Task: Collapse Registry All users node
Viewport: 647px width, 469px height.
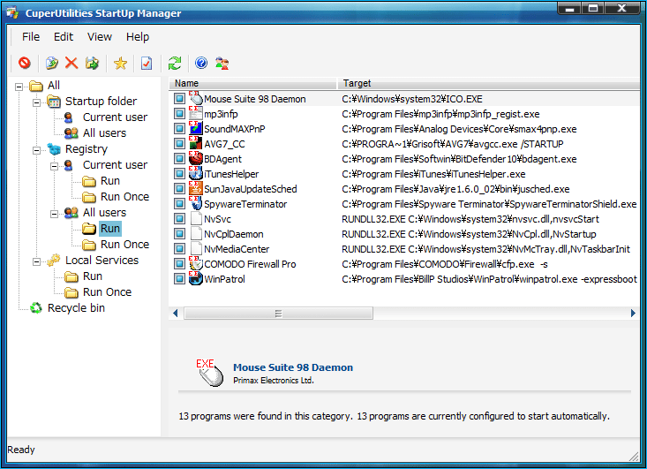Action: 54,214
